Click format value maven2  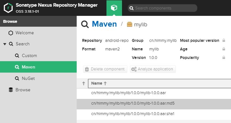[112, 49]
